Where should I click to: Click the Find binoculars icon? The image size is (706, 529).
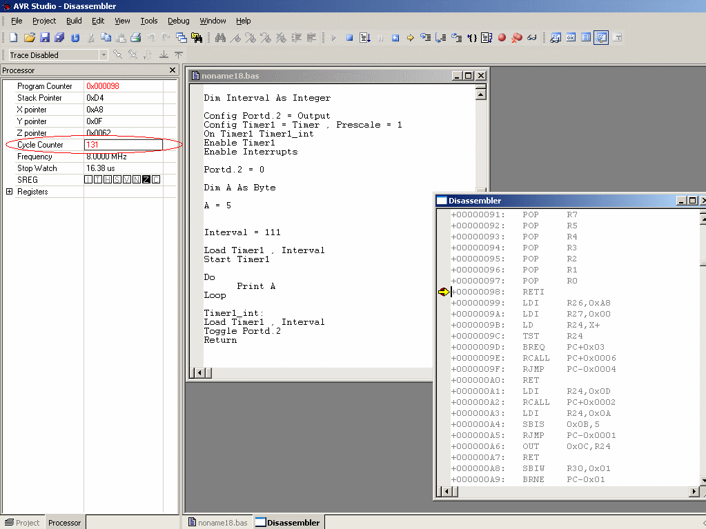coord(220,38)
